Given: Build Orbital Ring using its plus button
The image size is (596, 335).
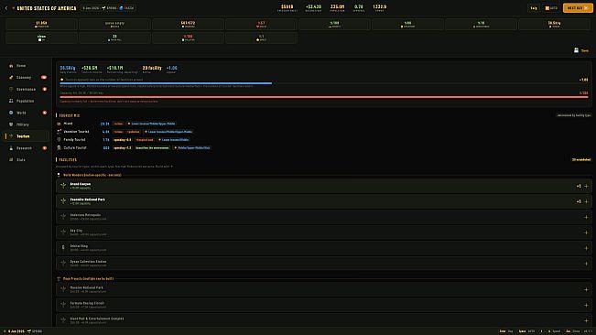Looking at the screenshot, I should (586, 248).
